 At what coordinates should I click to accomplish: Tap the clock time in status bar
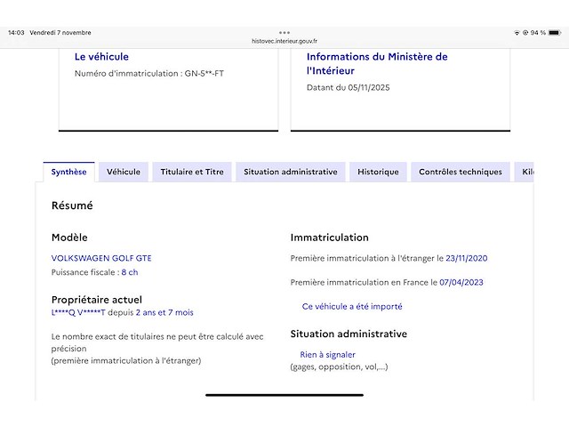click(16, 33)
